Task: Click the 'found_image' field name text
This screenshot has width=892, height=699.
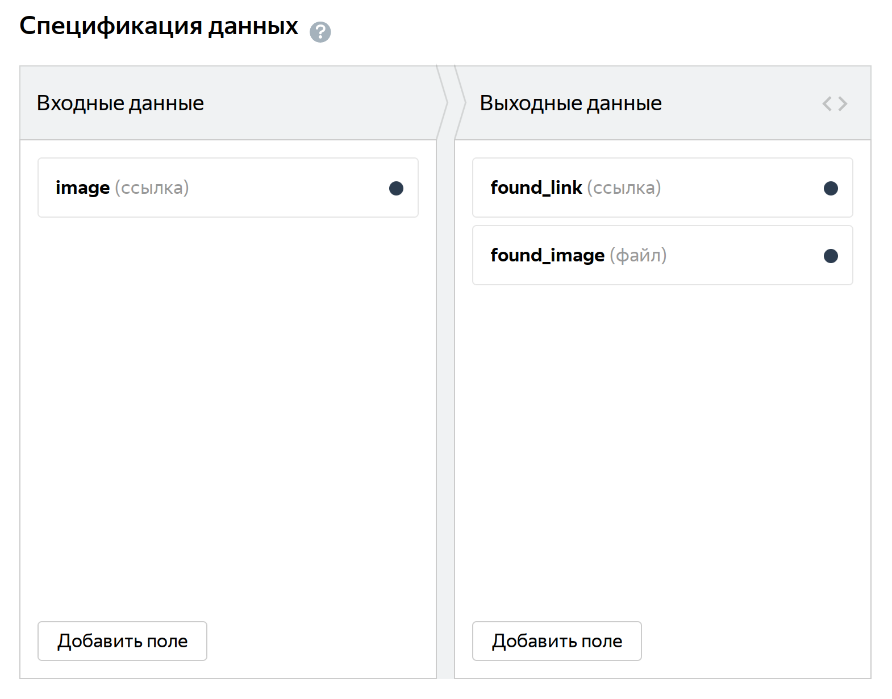Action: pos(547,255)
